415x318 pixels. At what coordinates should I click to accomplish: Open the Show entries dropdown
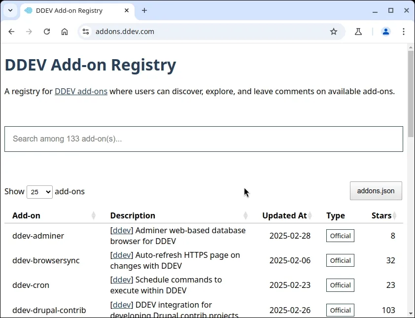coord(39,192)
